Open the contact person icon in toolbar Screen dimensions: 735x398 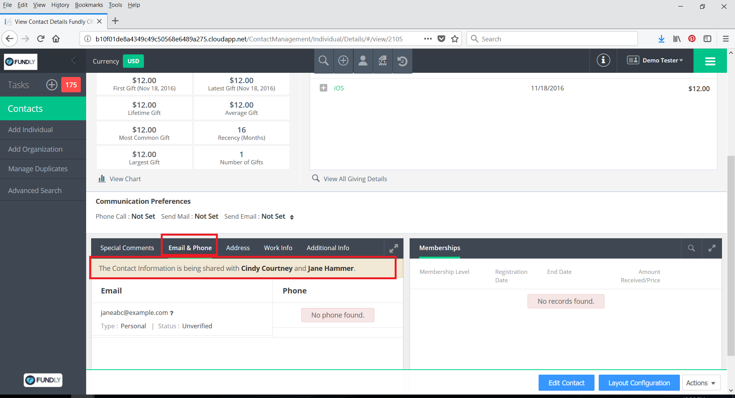(363, 61)
